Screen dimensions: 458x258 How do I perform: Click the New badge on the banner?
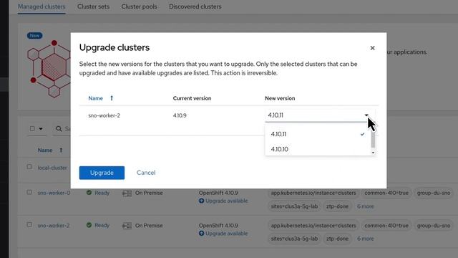coord(34,35)
